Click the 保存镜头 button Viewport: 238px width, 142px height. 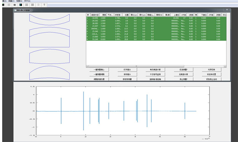point(127,74)
